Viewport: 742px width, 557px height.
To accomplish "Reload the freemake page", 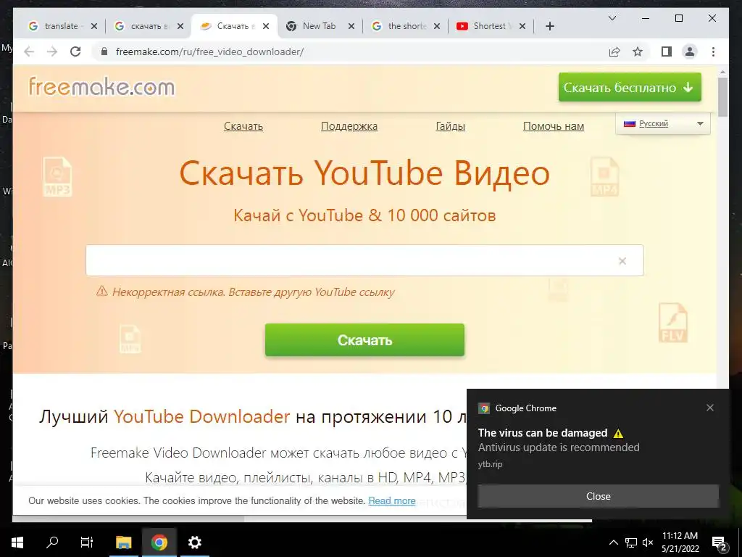I will 75,51.
